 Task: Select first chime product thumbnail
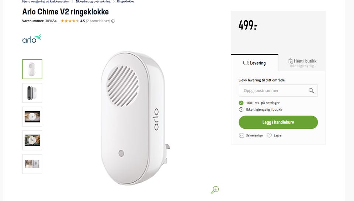click(x=32, y=69)
